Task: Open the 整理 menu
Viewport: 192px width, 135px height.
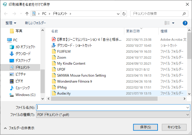Action: pos(11,23)
